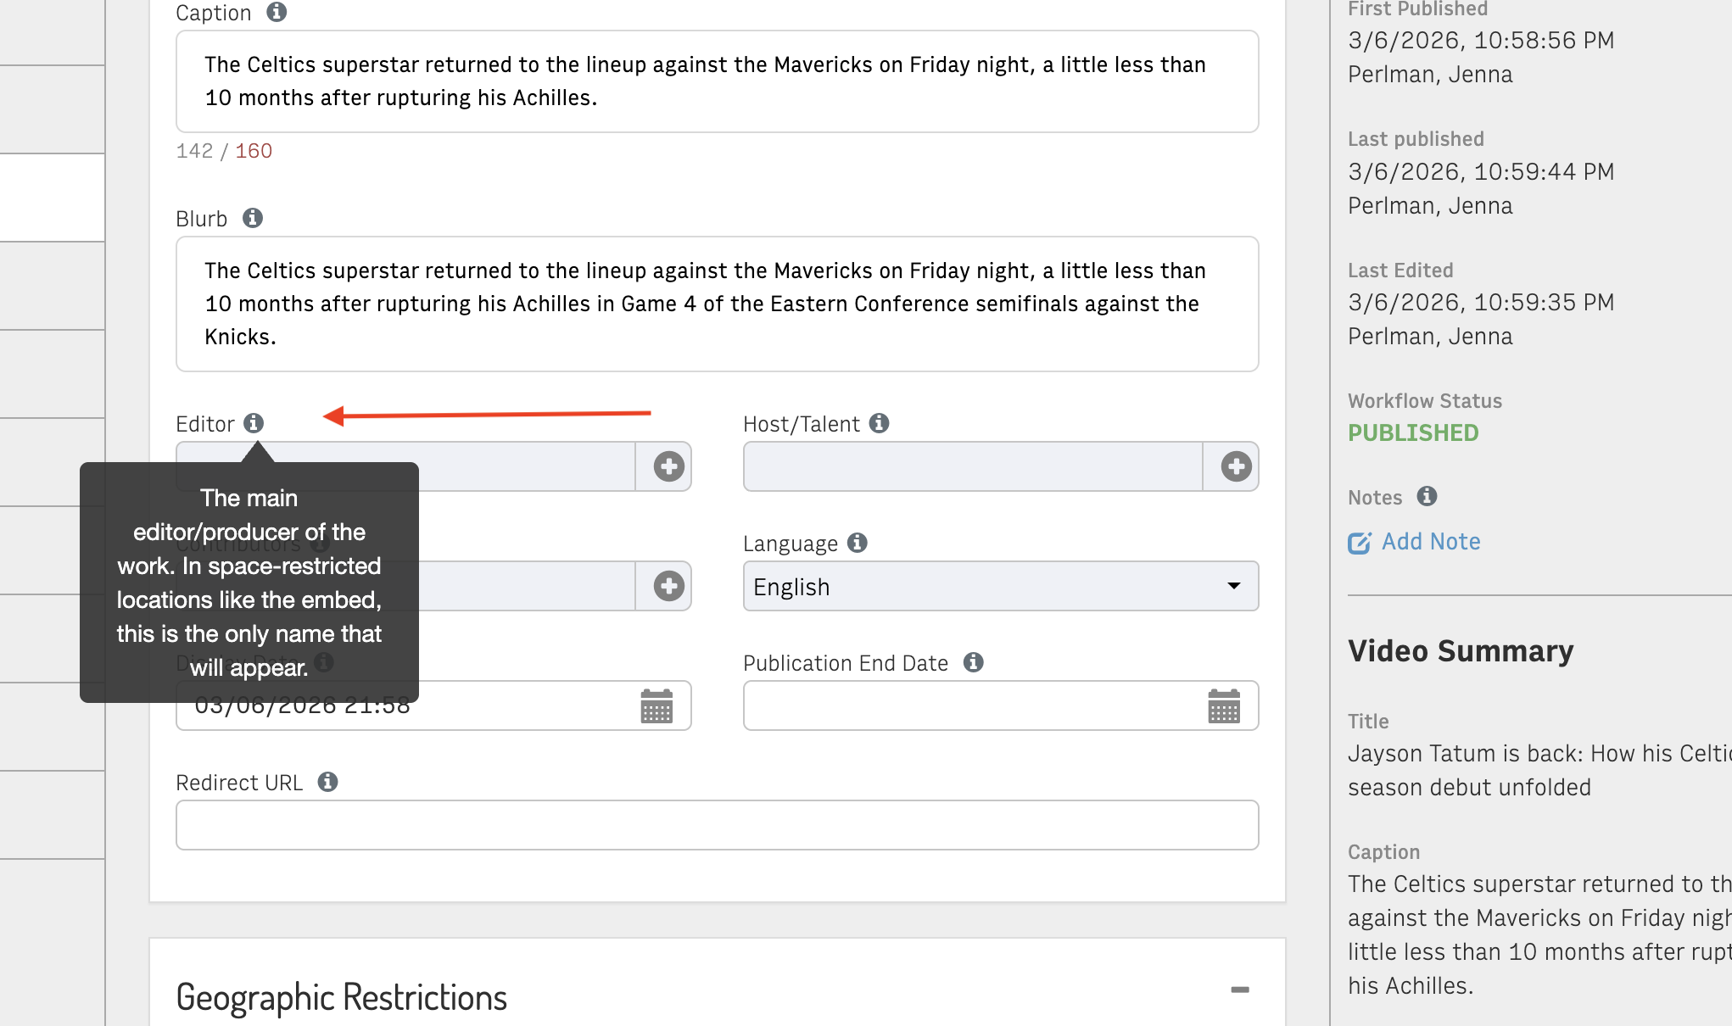Add an editor with plus button
The height and width of the screenshot is (1026, 1732).
[x=668, y=466]
